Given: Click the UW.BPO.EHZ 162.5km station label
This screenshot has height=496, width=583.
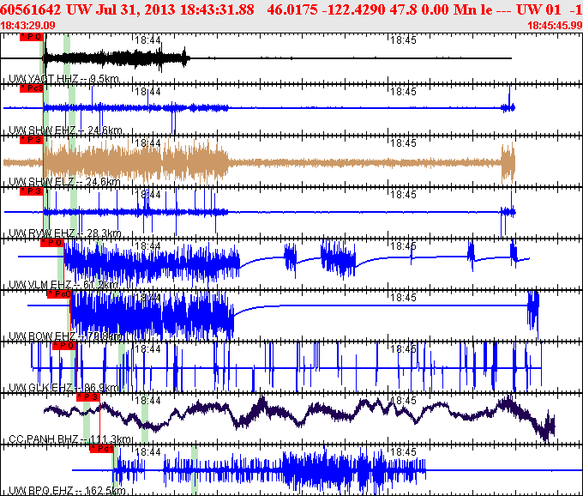Looking at the screenshot, I should click(67, 491).
